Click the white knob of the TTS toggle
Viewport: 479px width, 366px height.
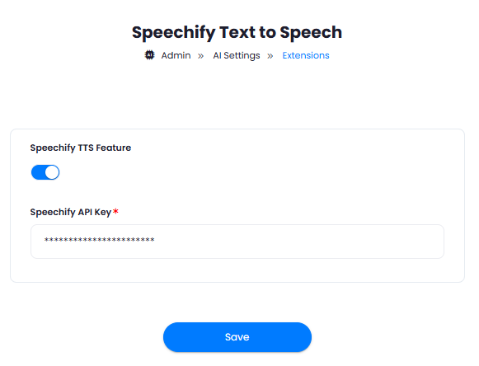click(x=52, y=172)
